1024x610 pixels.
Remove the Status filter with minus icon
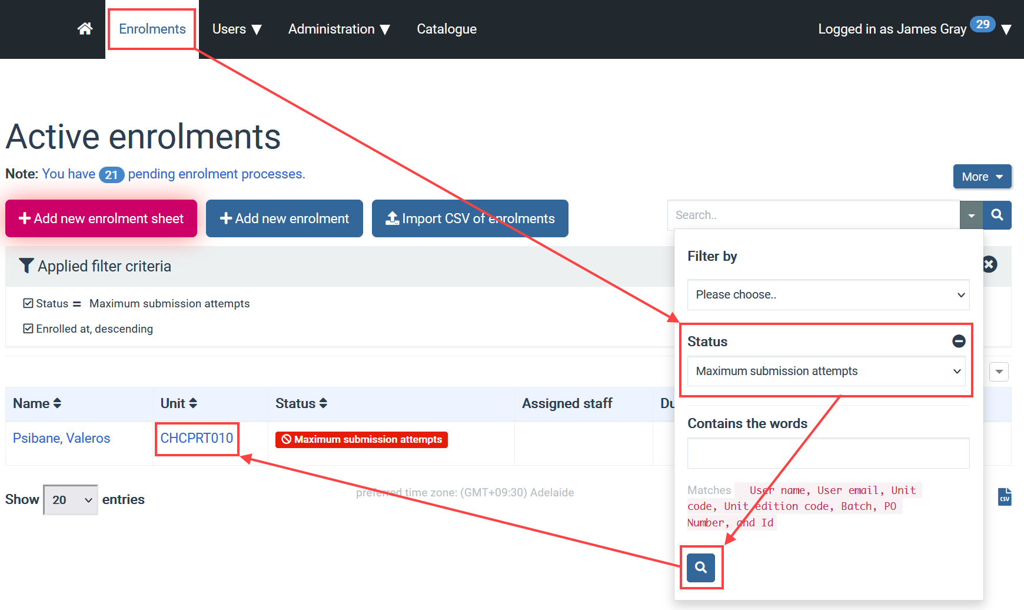pyautogui.click(x=959, y=341)
